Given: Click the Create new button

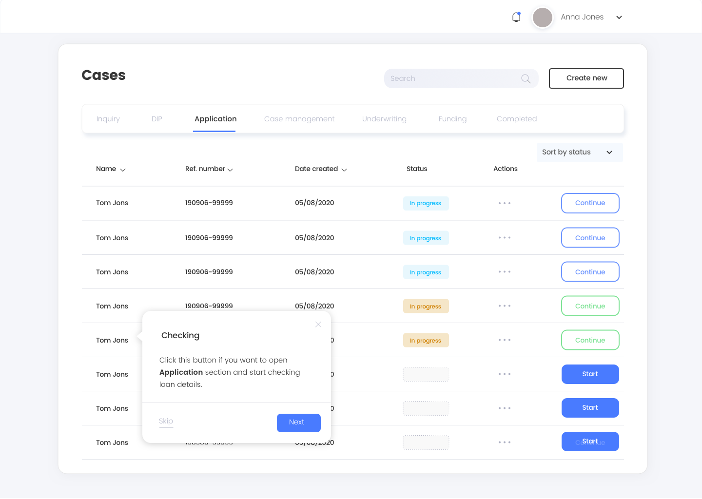Looking at the screenshot, I should (x=586, y=78).
